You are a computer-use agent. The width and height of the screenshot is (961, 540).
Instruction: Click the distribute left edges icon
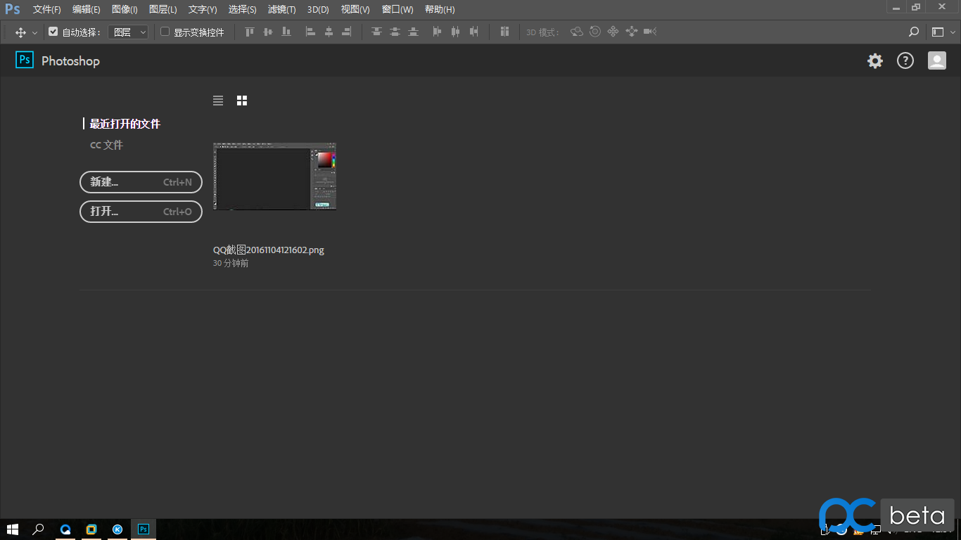click(x=437, y=32)
